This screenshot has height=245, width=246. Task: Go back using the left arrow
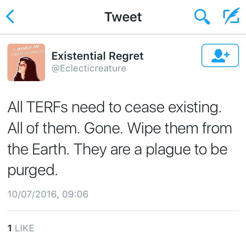coord(11,17)
